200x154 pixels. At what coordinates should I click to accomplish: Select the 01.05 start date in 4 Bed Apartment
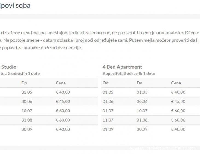(x=108, y=92)
